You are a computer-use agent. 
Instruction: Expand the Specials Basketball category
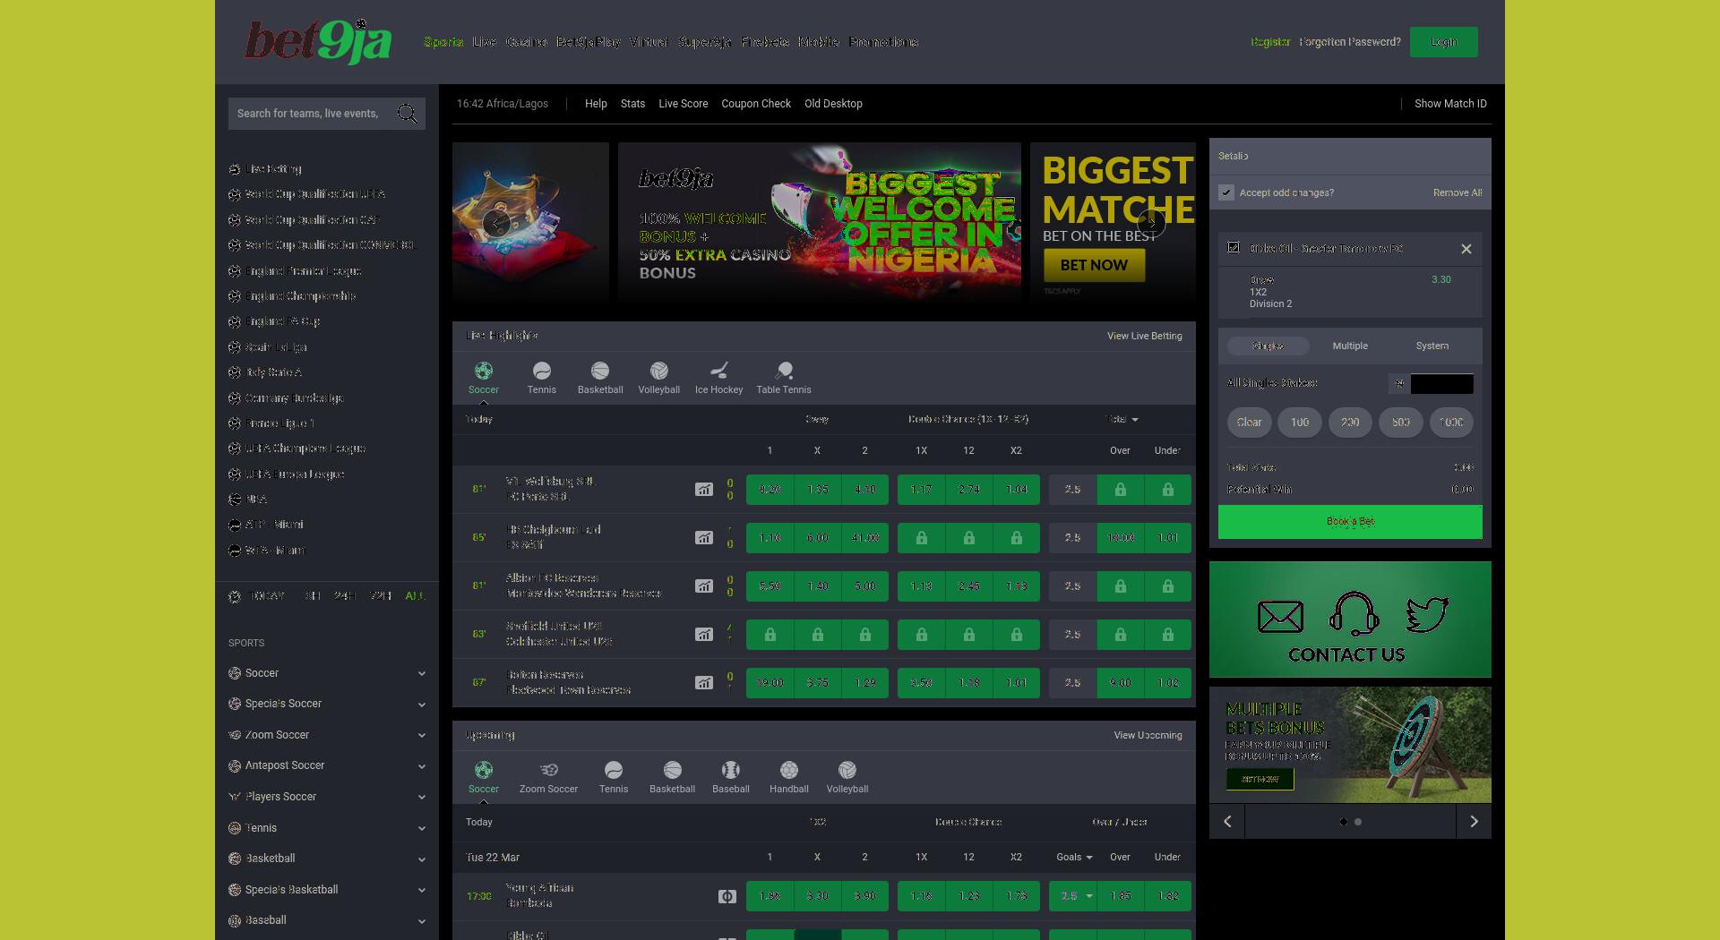[x=327, y=890]
